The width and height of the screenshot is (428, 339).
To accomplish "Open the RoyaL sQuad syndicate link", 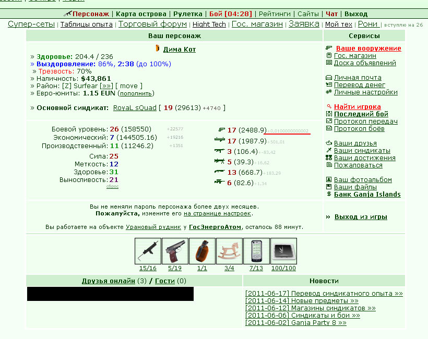I will click(x=135, y=108).
